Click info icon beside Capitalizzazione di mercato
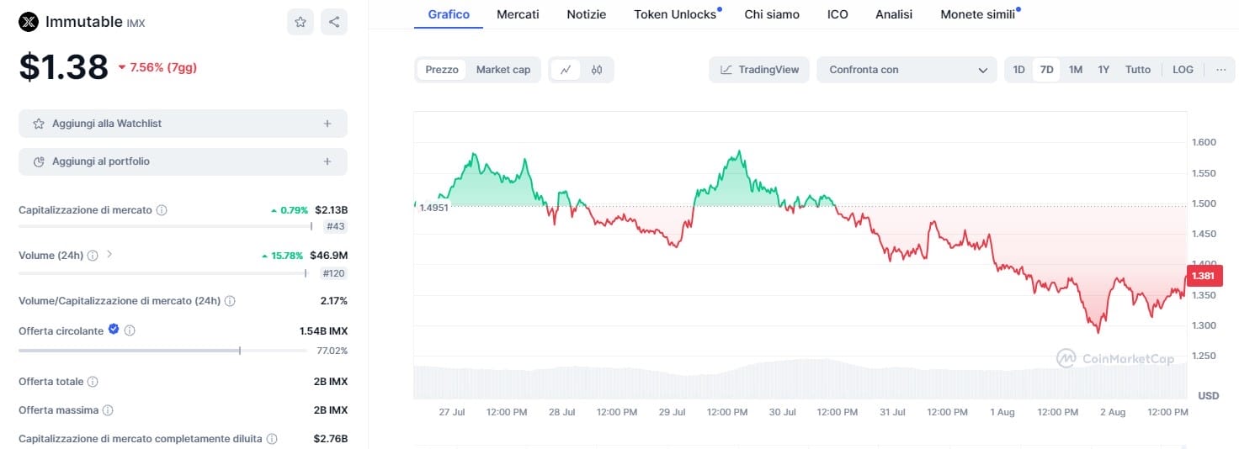Image resolution: width=1239 pixels, height=449 pixels. pos(162,210)
